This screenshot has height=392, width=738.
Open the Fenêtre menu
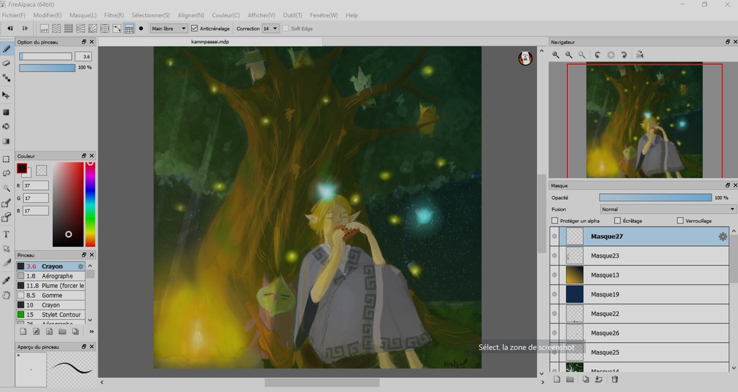tap(324, 15)
